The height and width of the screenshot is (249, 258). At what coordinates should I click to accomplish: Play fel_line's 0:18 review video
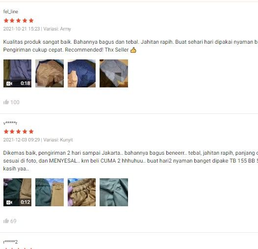tap(17, 73)
